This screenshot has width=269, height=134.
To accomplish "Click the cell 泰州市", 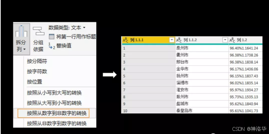I will [202, 48].
